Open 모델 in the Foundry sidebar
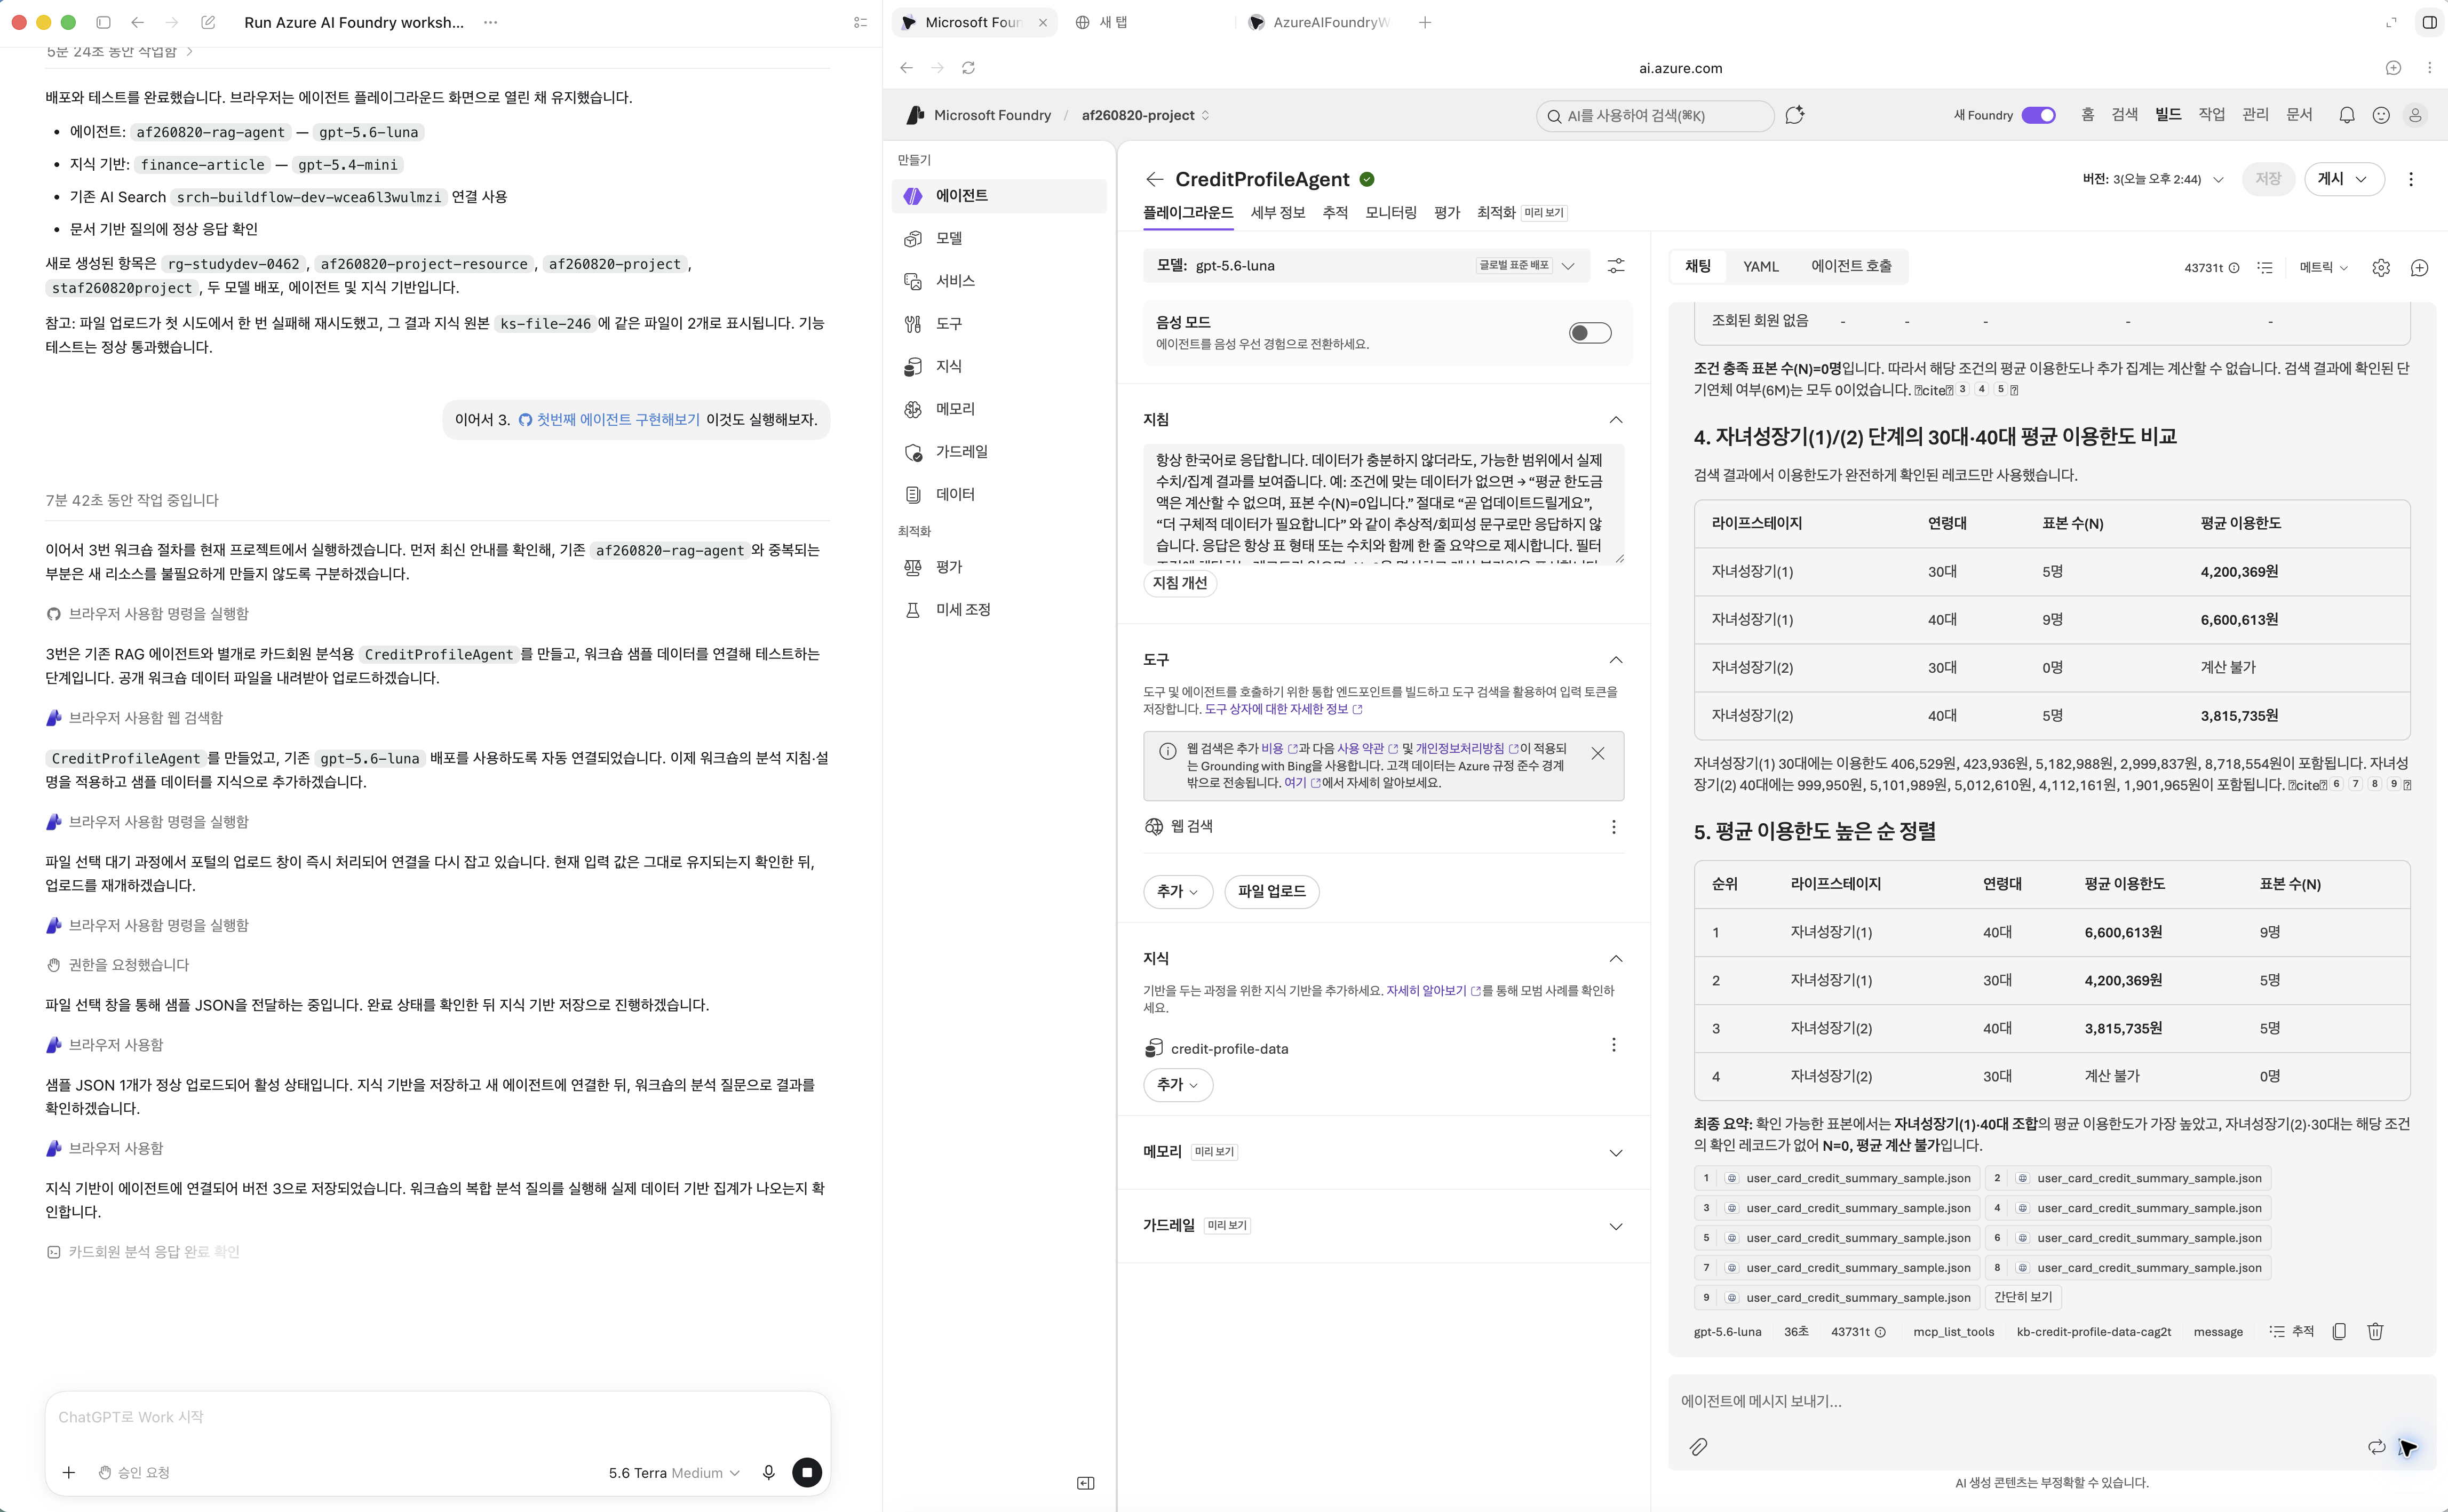This screenshot has width=2448, height=1512. [x=998, y=238]
